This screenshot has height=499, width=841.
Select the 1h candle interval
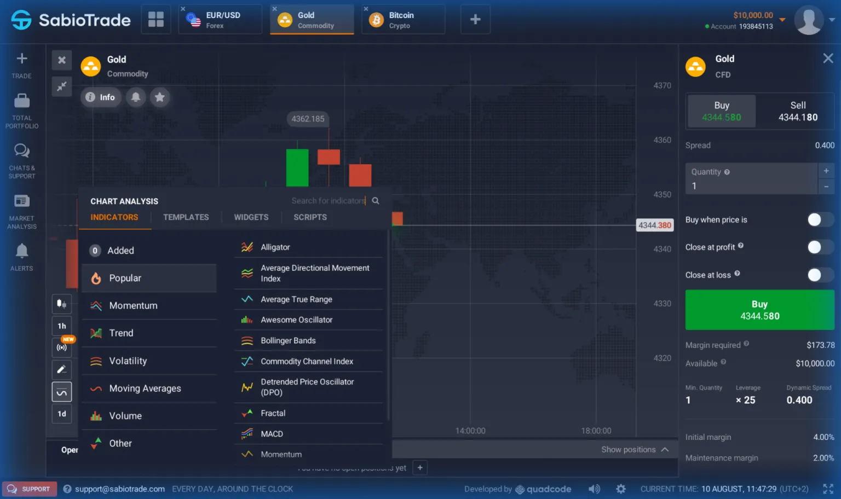(62, 326)
